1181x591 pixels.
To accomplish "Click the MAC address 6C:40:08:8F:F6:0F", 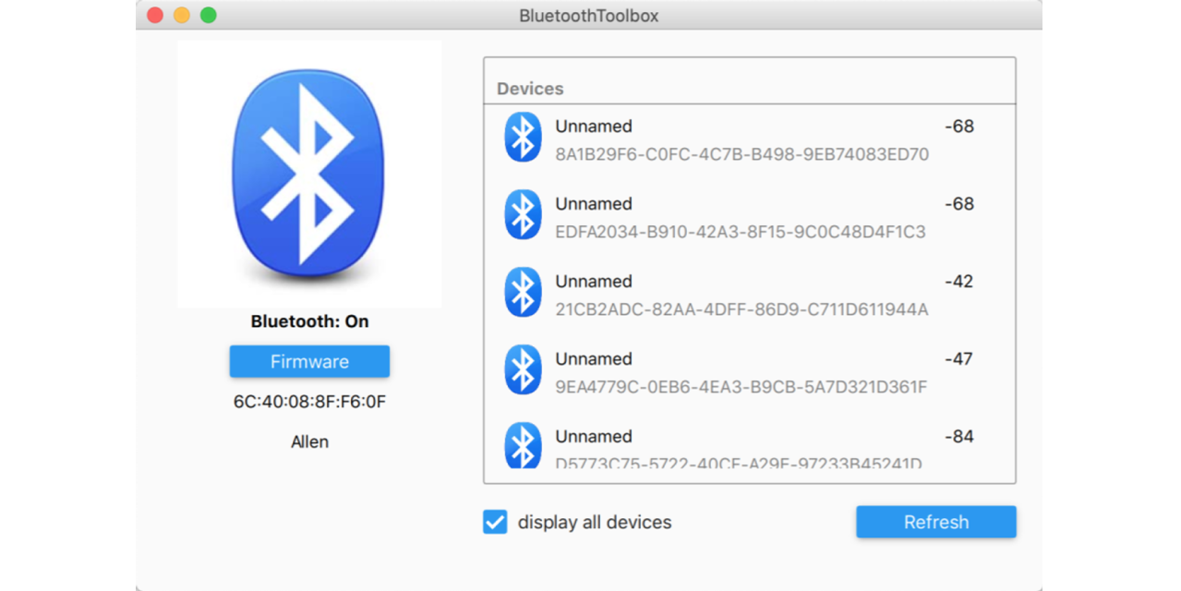I will (x=309, y=402).
